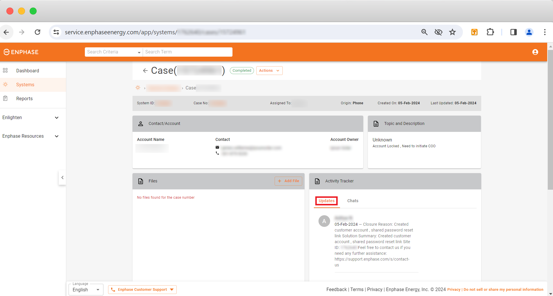
Task: Select the Topic and Description document icon
Action: coord(376,123)
